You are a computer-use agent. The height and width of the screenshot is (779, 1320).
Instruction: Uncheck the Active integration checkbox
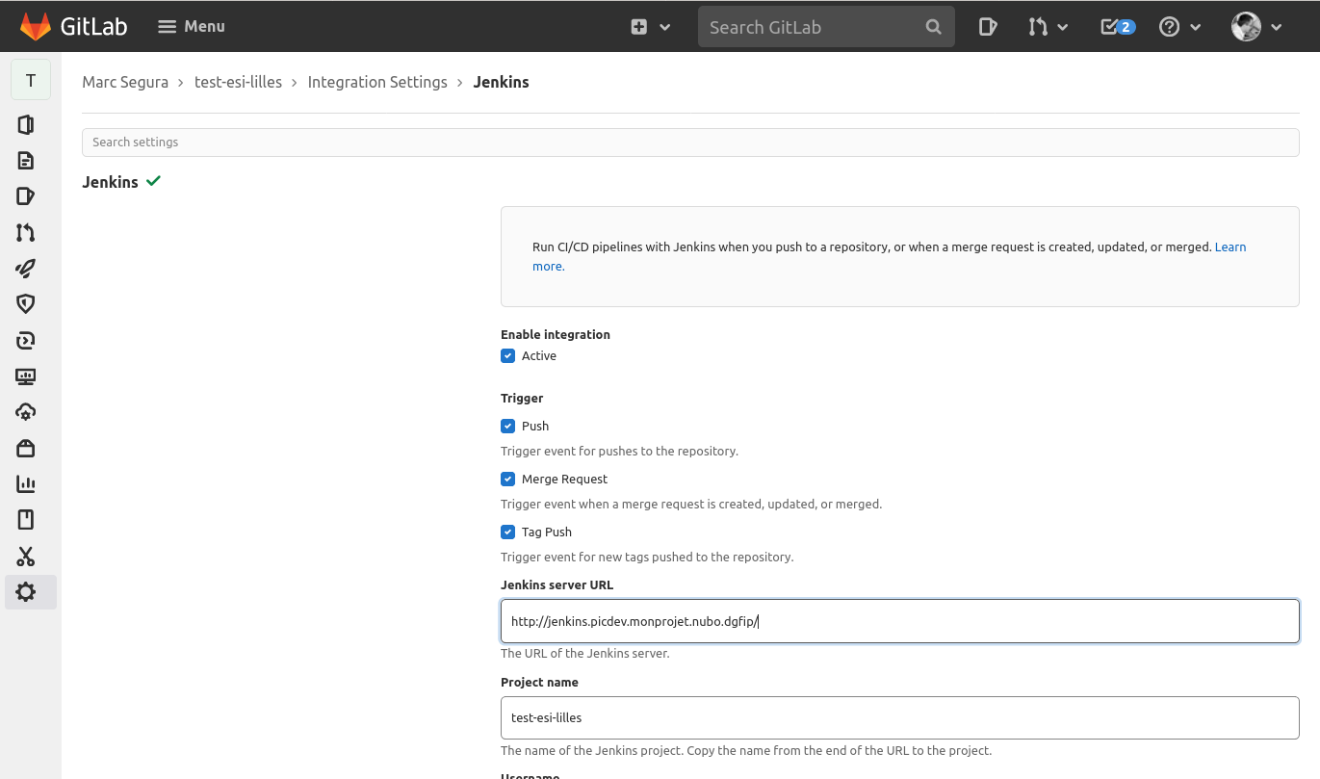508,356
